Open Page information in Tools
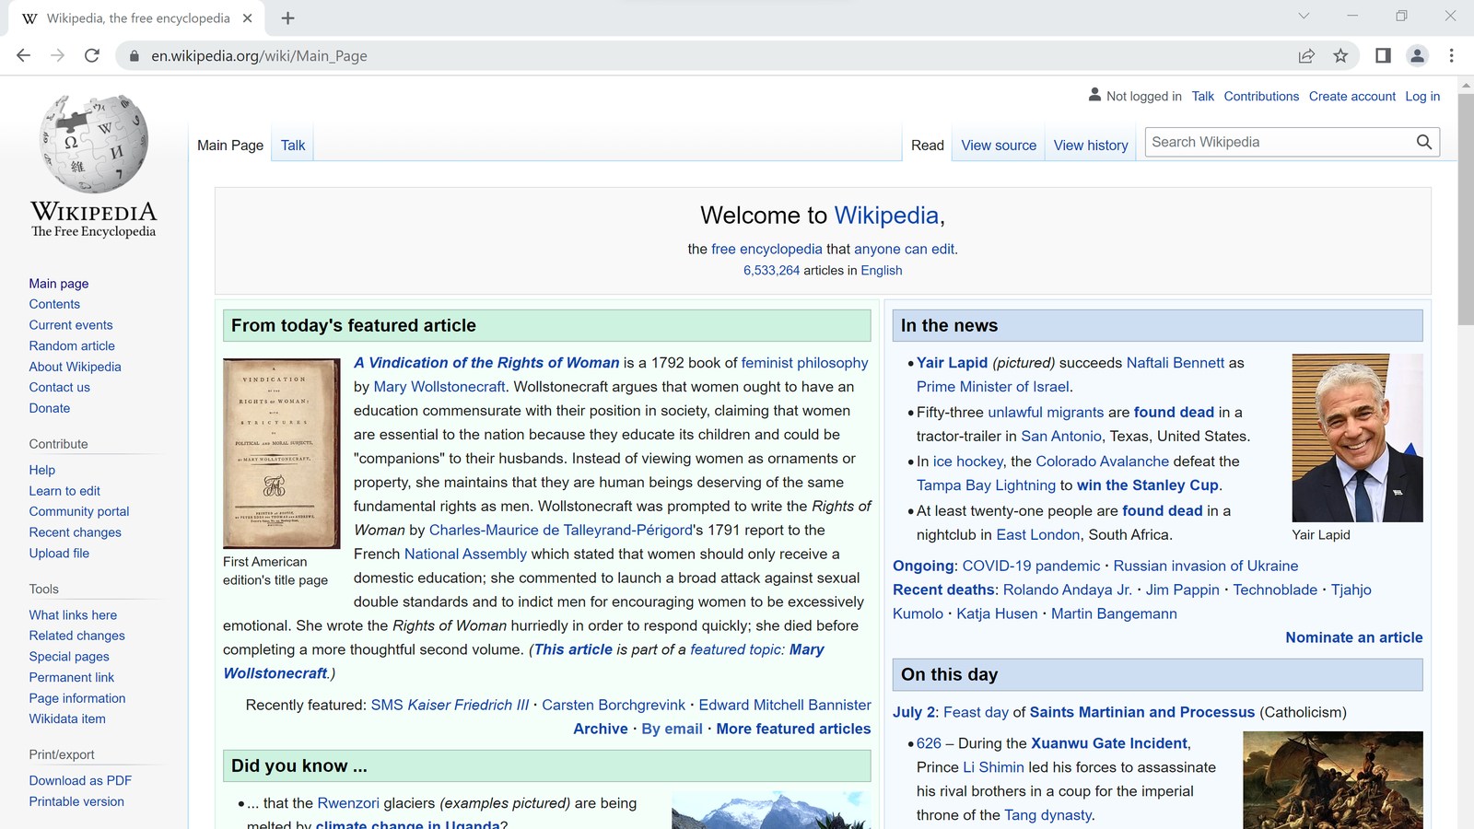The width and height of the screenshot is (1474, 829). [77, 698]
